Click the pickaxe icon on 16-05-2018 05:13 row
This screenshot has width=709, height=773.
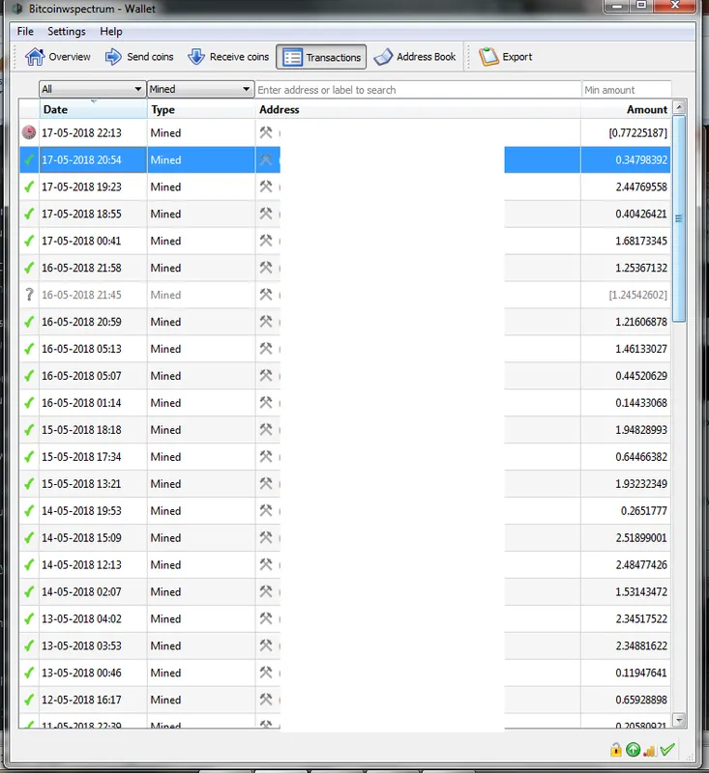coord(266,348)
